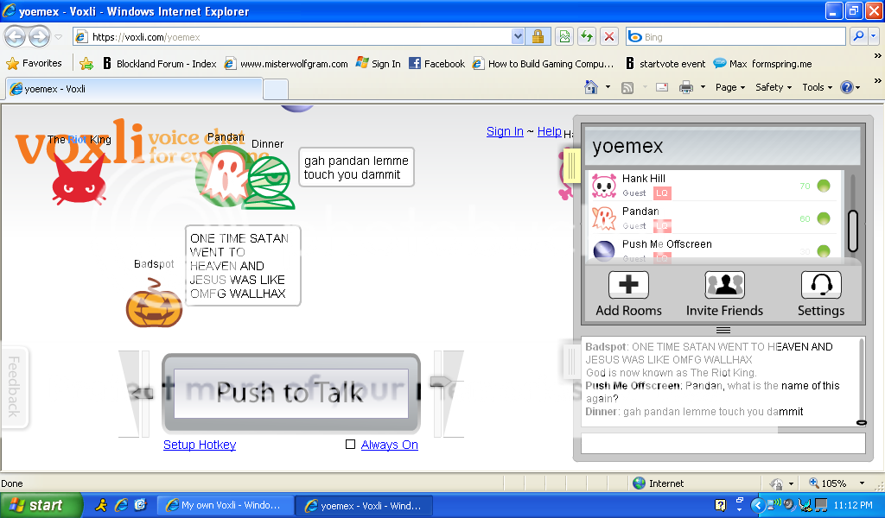Image resolution: width=885 pixels, height=518 pixels.
Task: Click the Setup Hotkey link
Action: 200,445
